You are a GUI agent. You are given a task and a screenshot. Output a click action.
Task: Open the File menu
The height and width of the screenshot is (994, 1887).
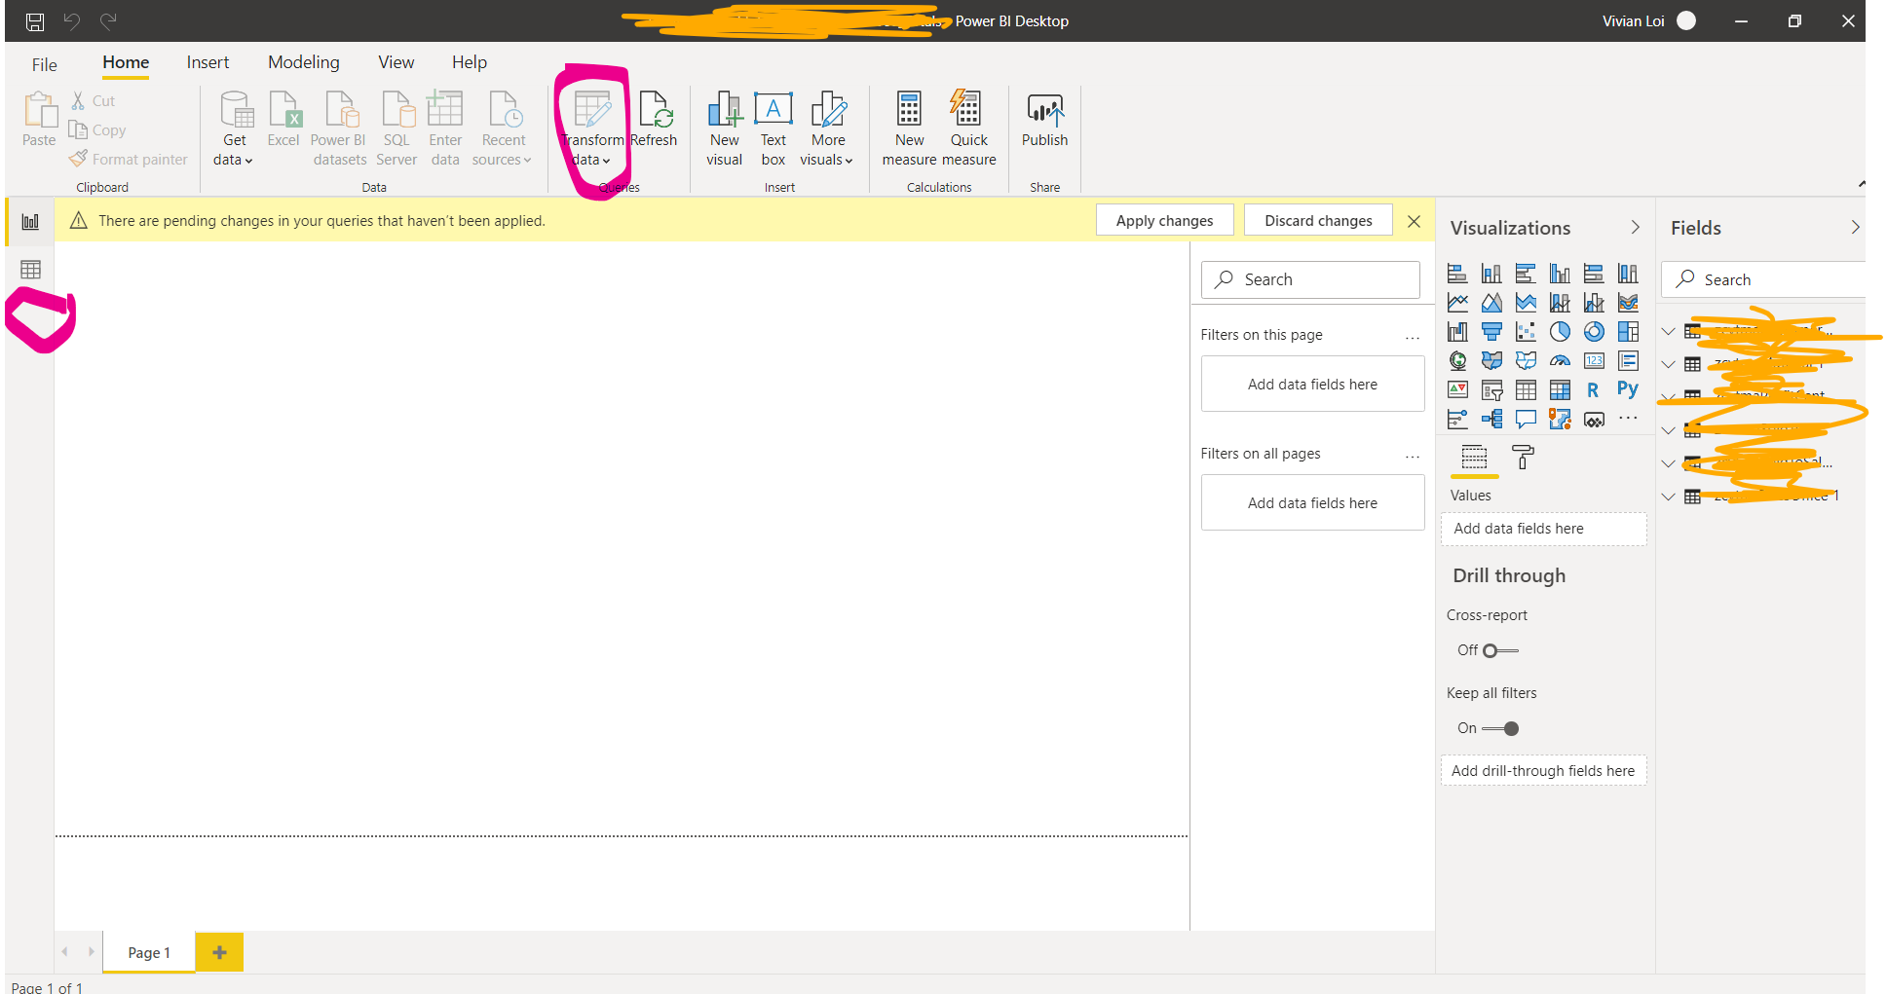45,64
